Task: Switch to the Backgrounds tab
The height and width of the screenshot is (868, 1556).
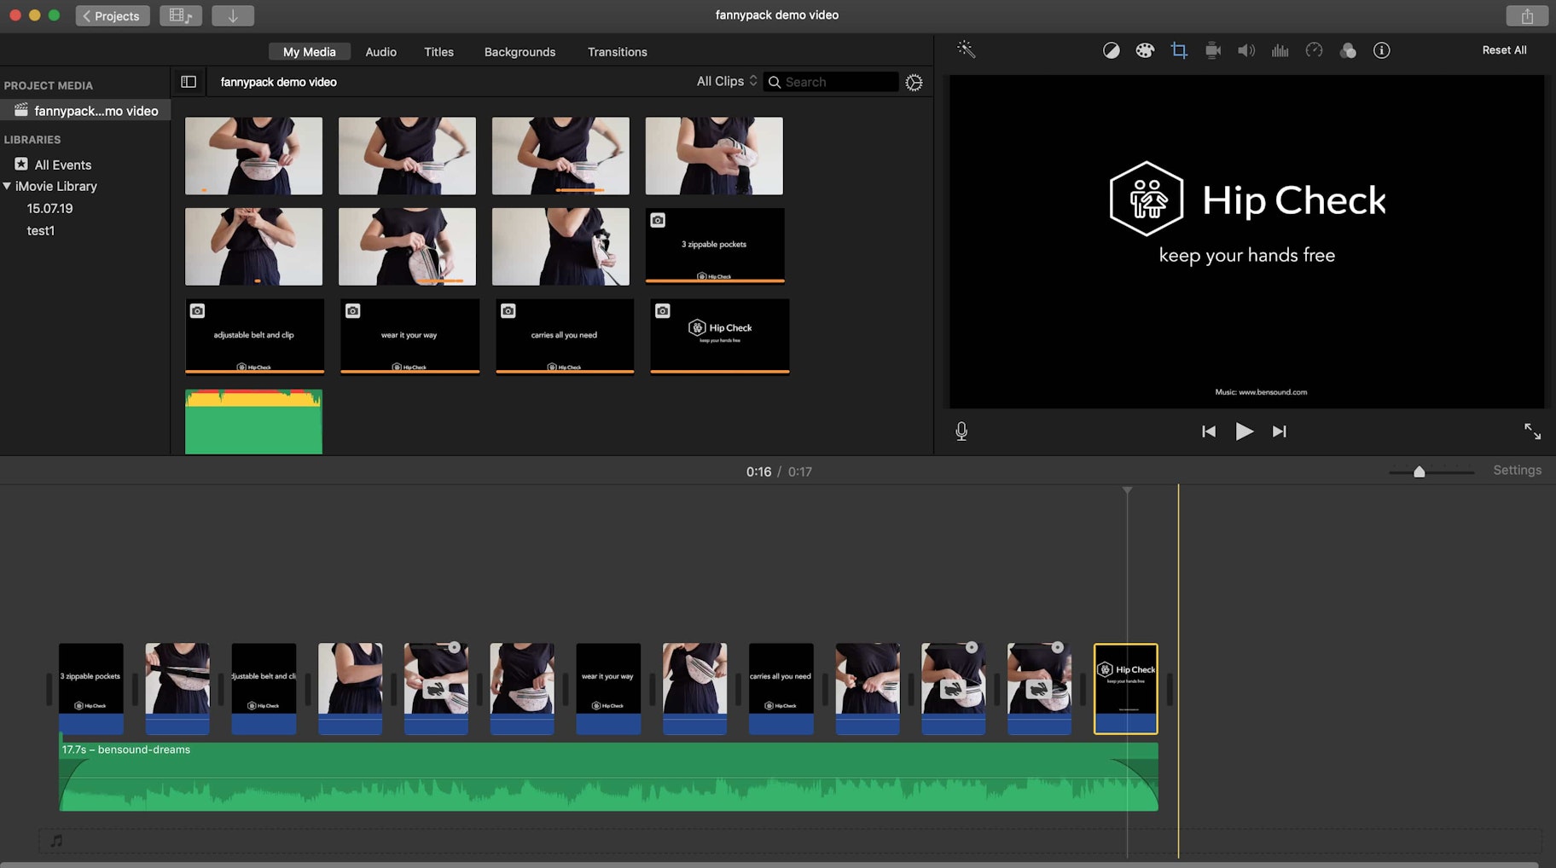Action: [520, 52]
